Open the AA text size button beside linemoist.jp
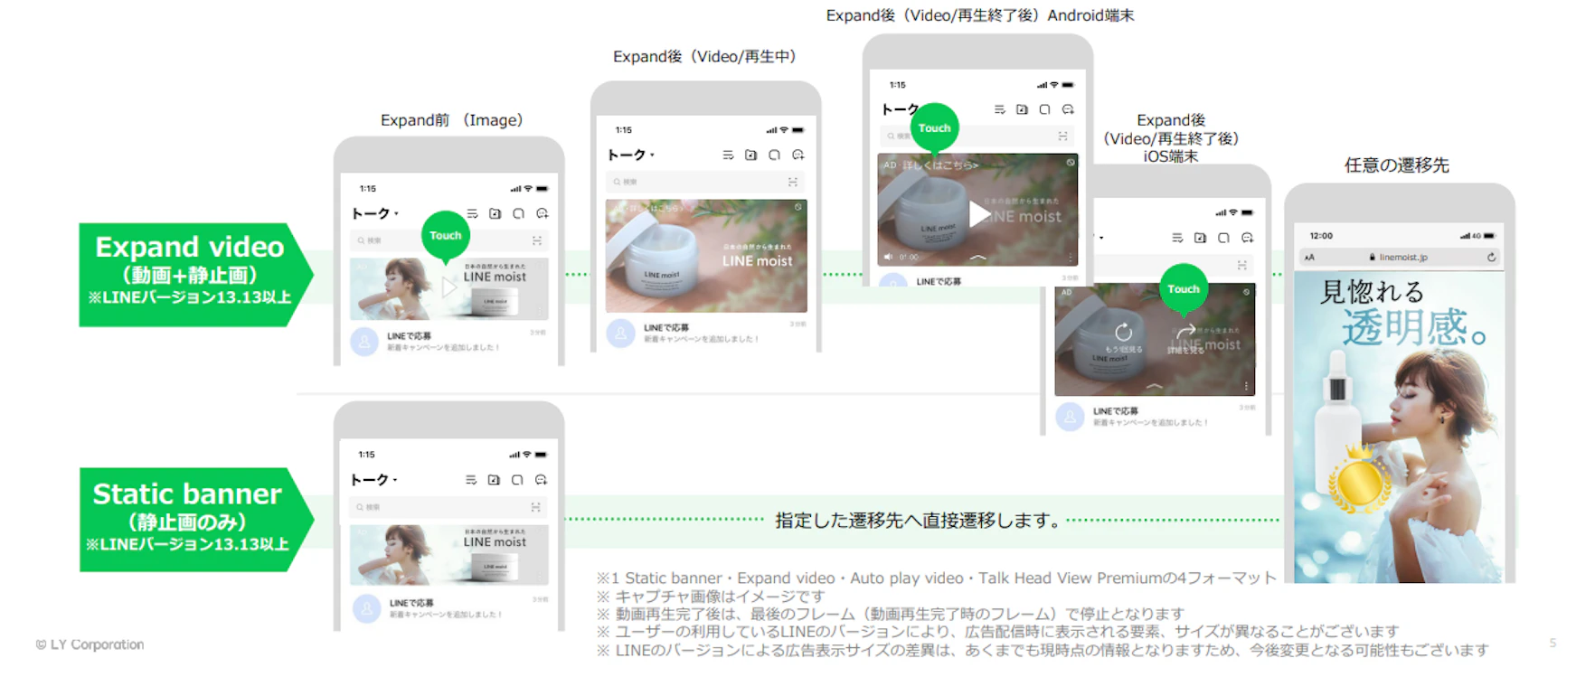This screenshot has height=677, width=1595. click(1308, 258)
